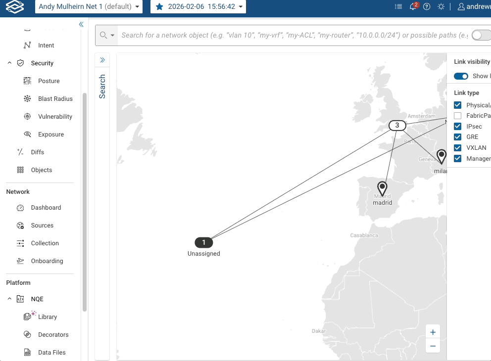
Task: Open the Andy Mulheirn Net 1 network dropdown
Action: click(x=89, y=6)
